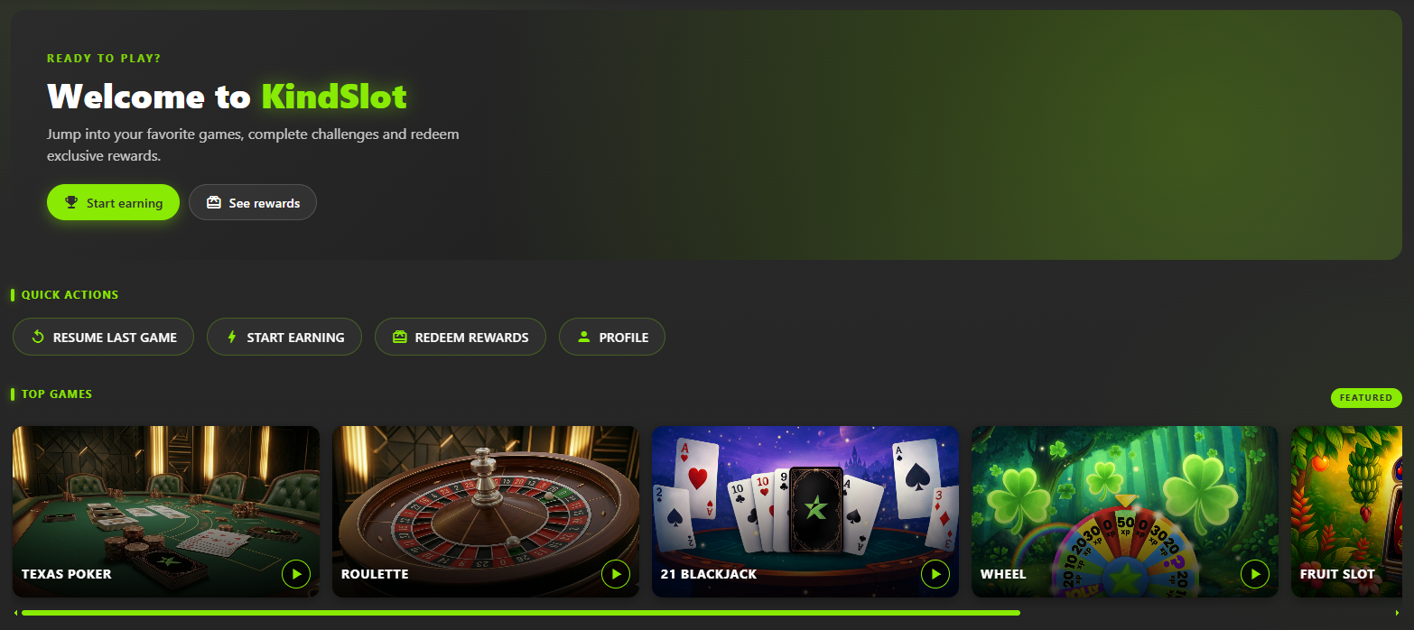This screenshot has width=1414, height=630.
Task: Play the 21 Blackjack game
Action: coord(935,573)
